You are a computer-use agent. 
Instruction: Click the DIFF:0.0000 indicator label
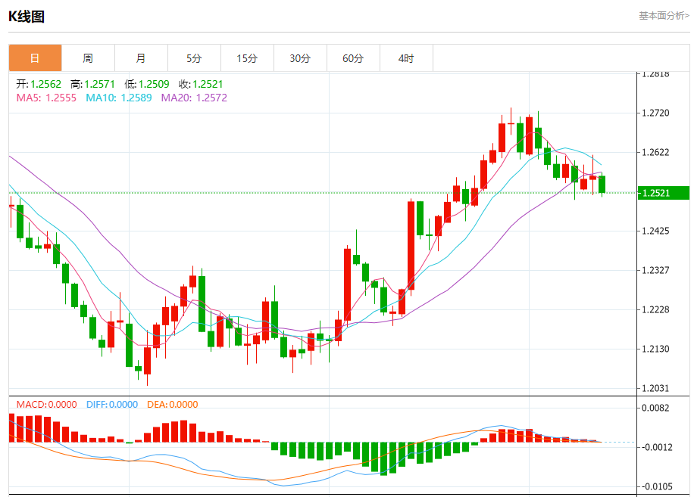[x=112, y=404]
